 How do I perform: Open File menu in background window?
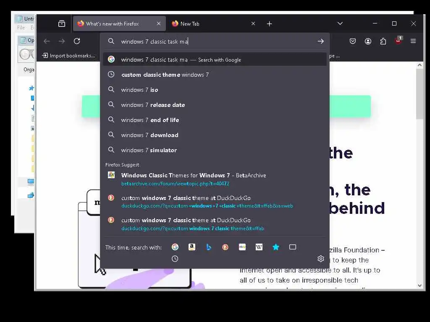(x=21, y=28)
